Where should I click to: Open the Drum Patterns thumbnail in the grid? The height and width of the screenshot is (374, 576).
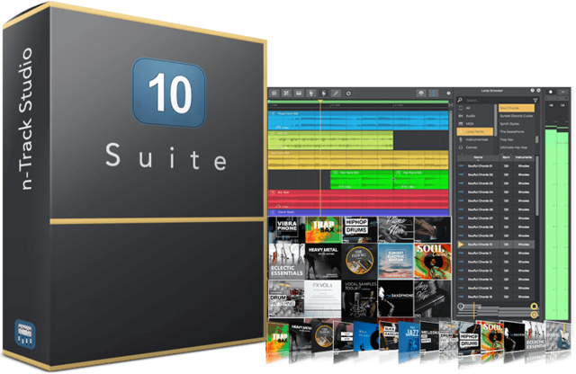pyautogui.click(x=286, y=299)
